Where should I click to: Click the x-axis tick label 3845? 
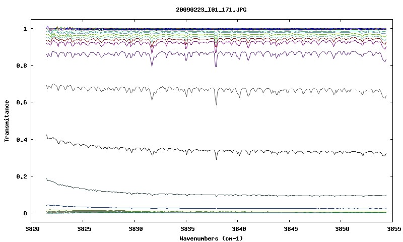[x=291, y=229]
